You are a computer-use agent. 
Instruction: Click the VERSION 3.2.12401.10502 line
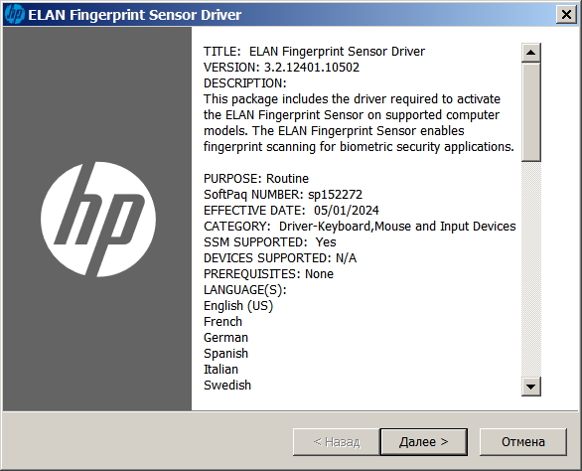pos(281,68)
